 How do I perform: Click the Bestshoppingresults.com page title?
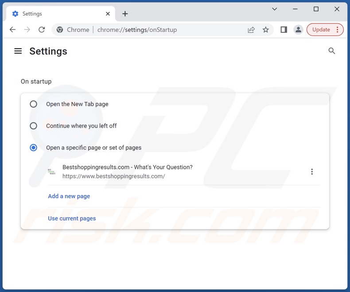point(128,167)
